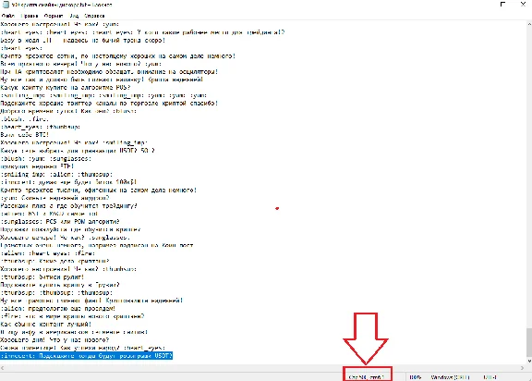The image size is (532, 381).
Task: Click the Notepad document icon in title bar
Action: click(x=6, y=5)
